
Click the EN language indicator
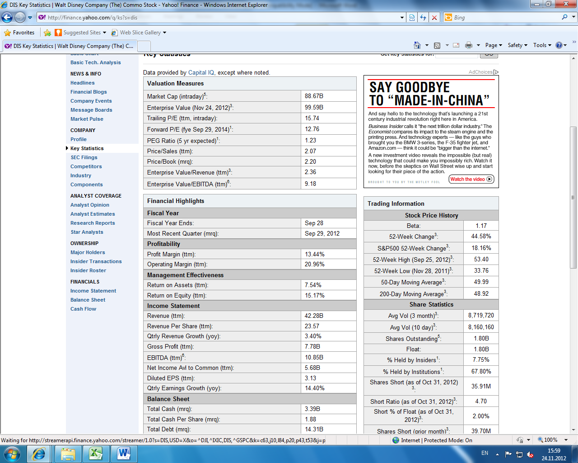pyautogui.click(x=485, y=453)
